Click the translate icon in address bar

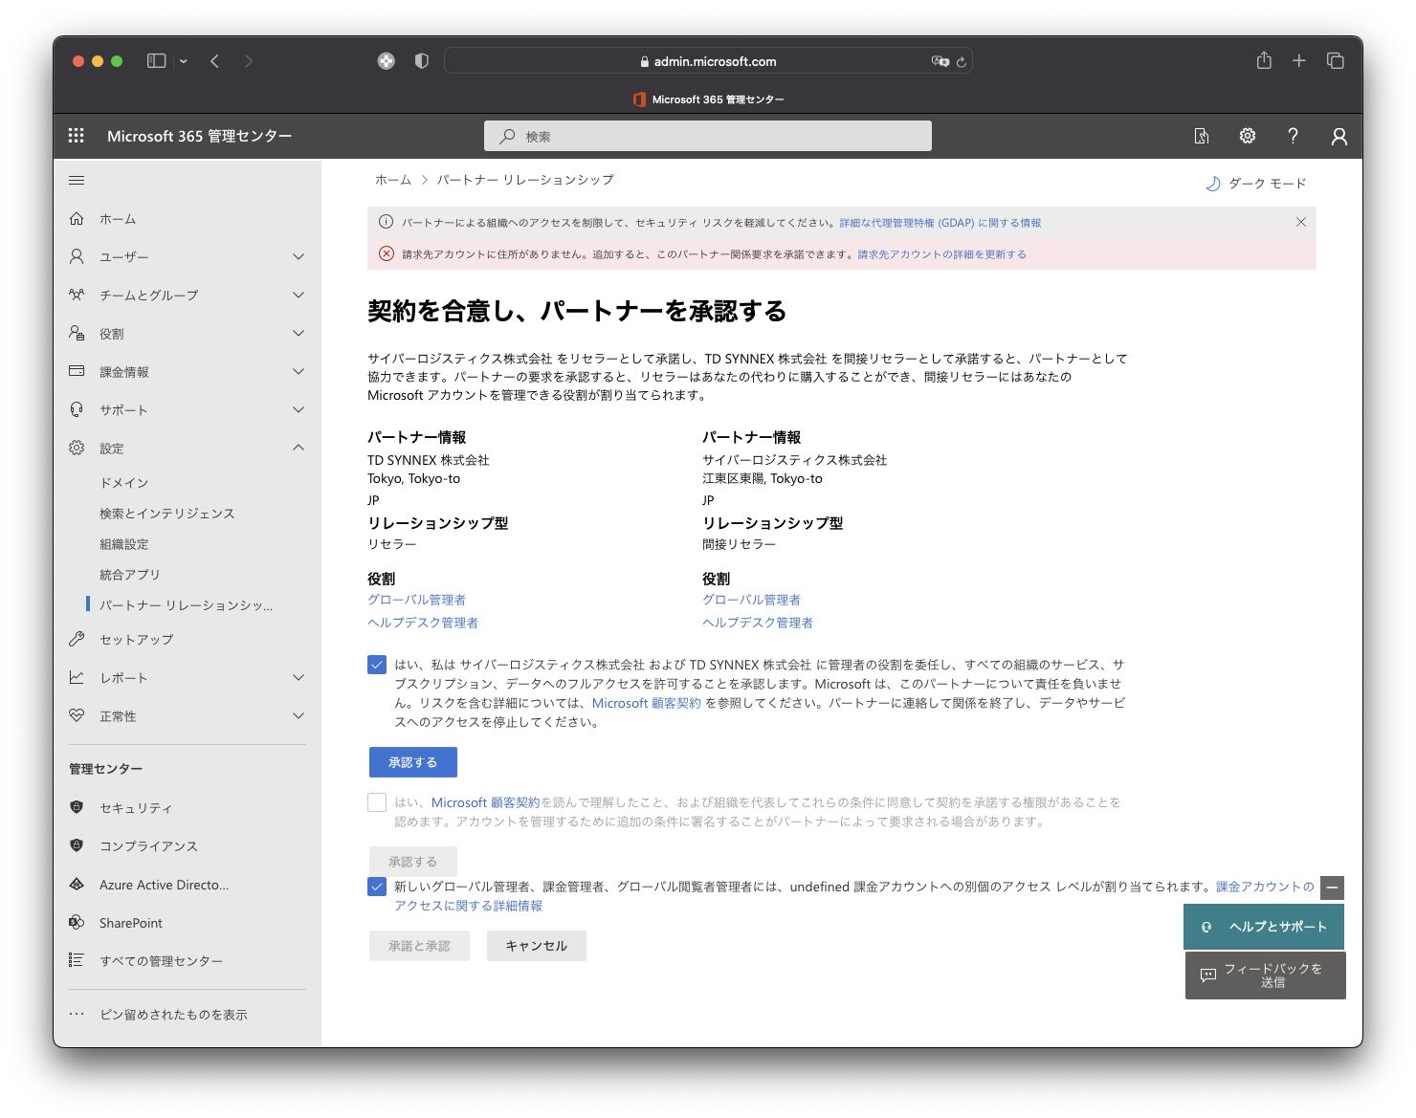click(940, 61)
